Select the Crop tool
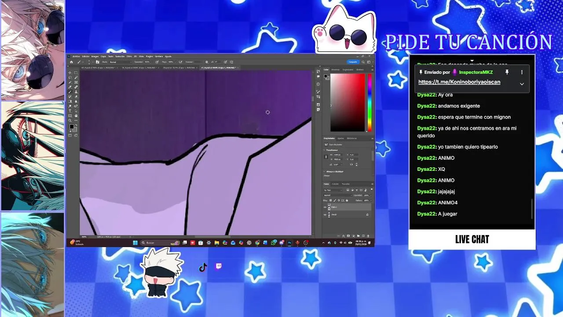This screenshot has width=563, height=317. (70, 82)
